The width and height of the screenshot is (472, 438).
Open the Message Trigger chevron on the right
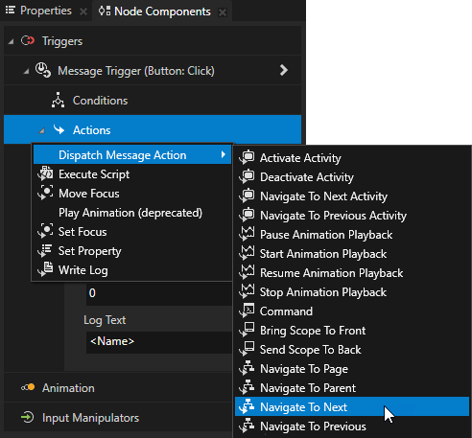pos(284,70)
